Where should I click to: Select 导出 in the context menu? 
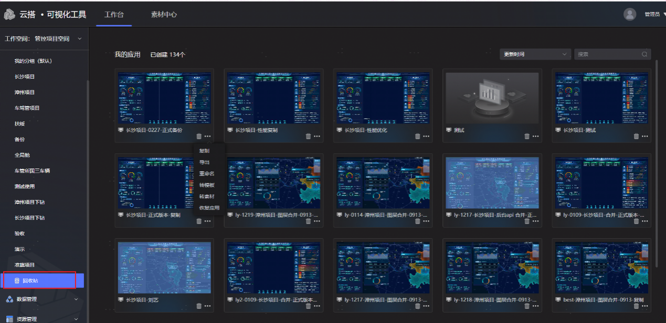205,162
